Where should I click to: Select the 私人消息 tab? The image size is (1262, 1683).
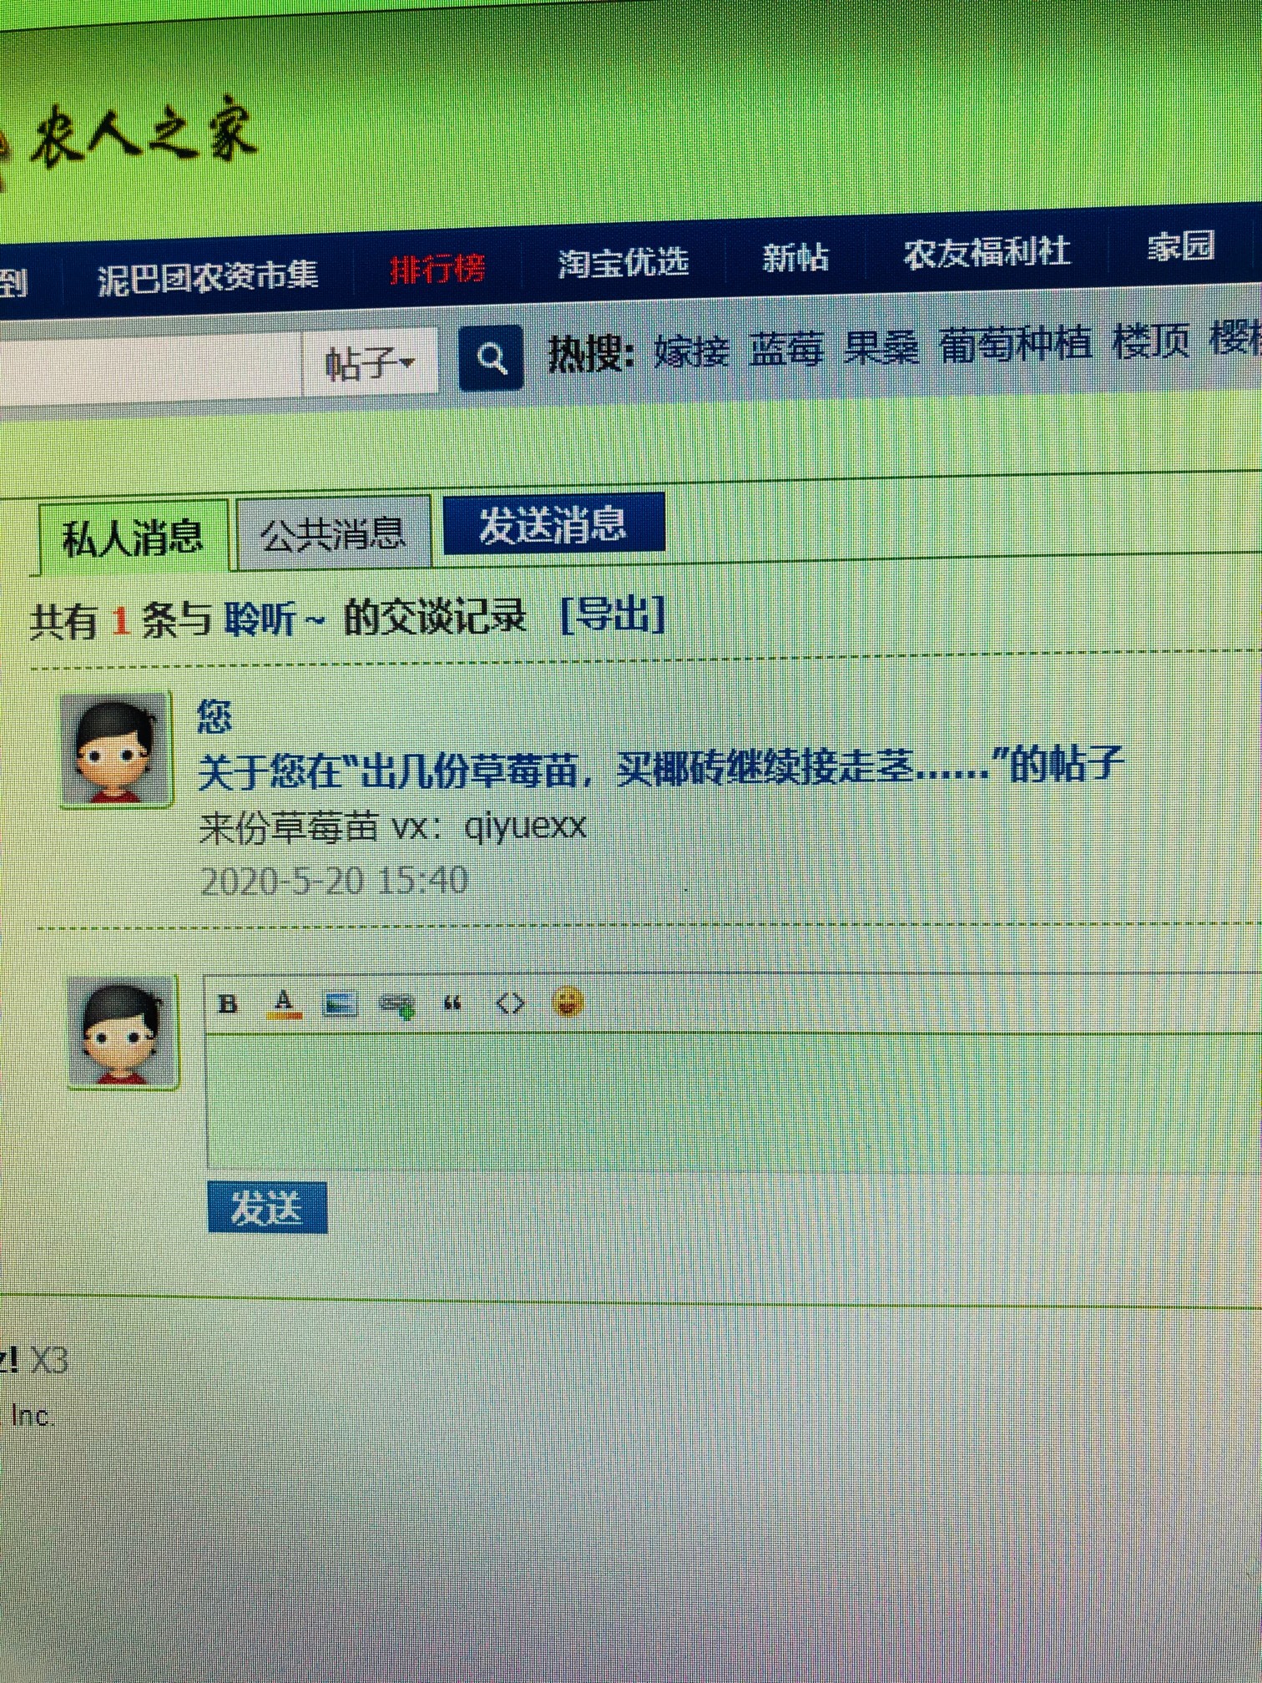click(133, 538)
